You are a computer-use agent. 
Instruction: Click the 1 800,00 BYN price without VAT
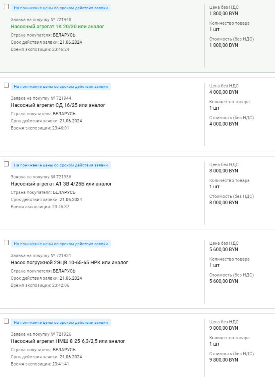(x=223, y=14)
